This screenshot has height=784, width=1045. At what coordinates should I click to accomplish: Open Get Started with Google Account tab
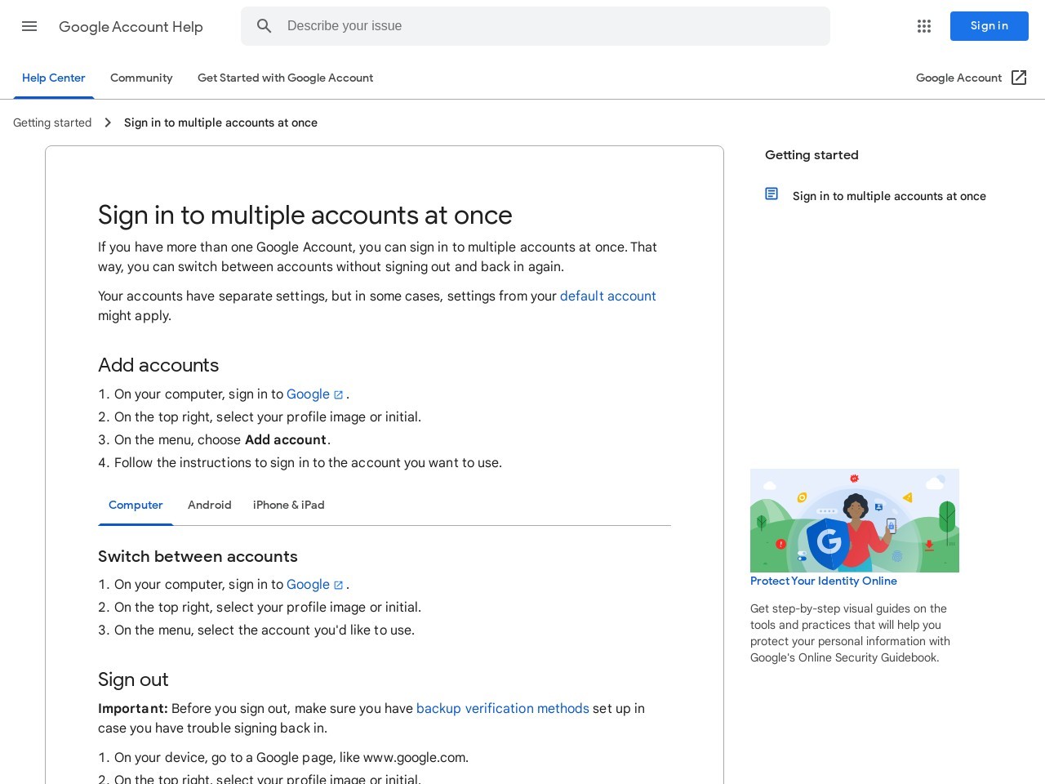coord(285,78)
